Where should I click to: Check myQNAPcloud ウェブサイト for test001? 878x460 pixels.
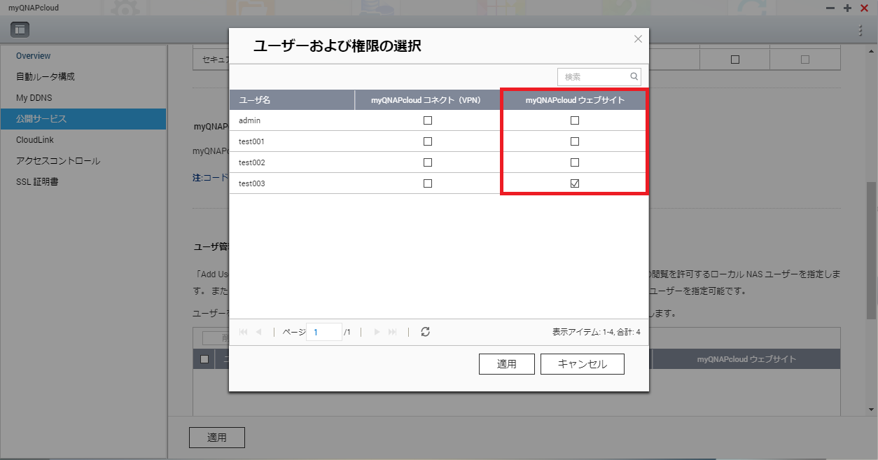pyautogui.click(x=575, y=141)
